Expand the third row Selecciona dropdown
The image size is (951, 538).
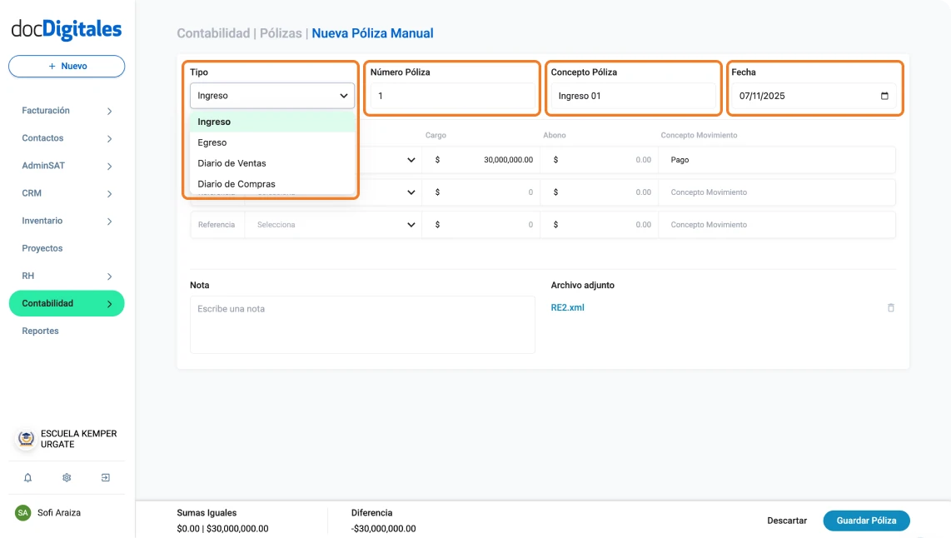[x=333, y=225]
